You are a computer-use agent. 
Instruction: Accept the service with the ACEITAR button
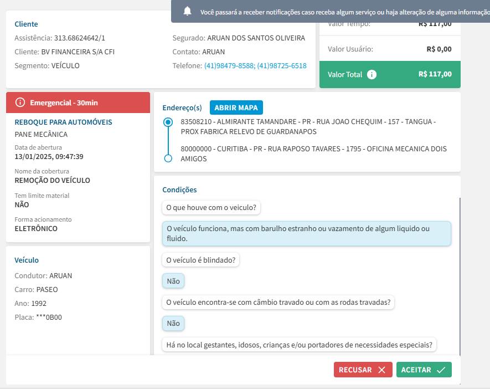tap(424, 370)
